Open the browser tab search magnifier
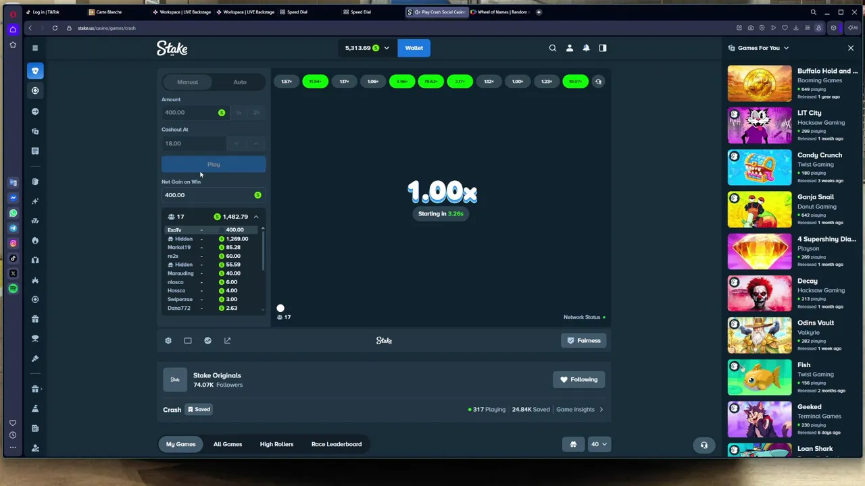The height and width of the screenshot is (486, 865). pyautogui.click(x=813, y=12)
